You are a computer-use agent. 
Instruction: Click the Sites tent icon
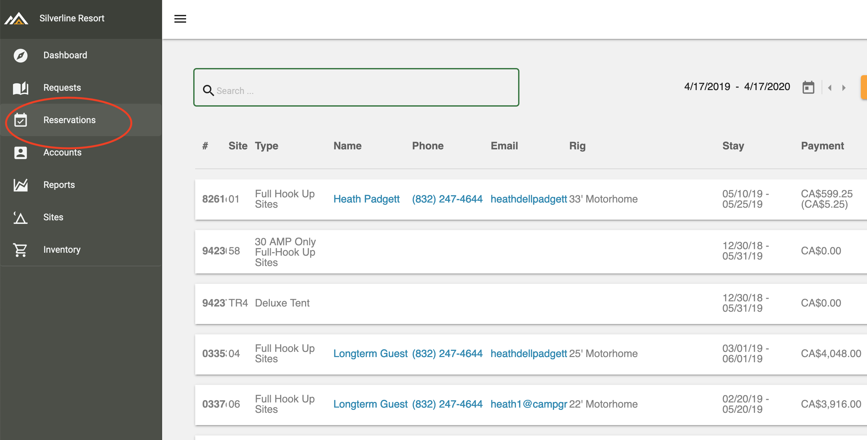point(20,218)
